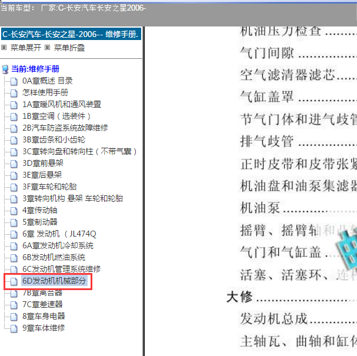Click 气门和气缸盖 entry in document
This screenshot has width=357, height=356.
point(281,252)
